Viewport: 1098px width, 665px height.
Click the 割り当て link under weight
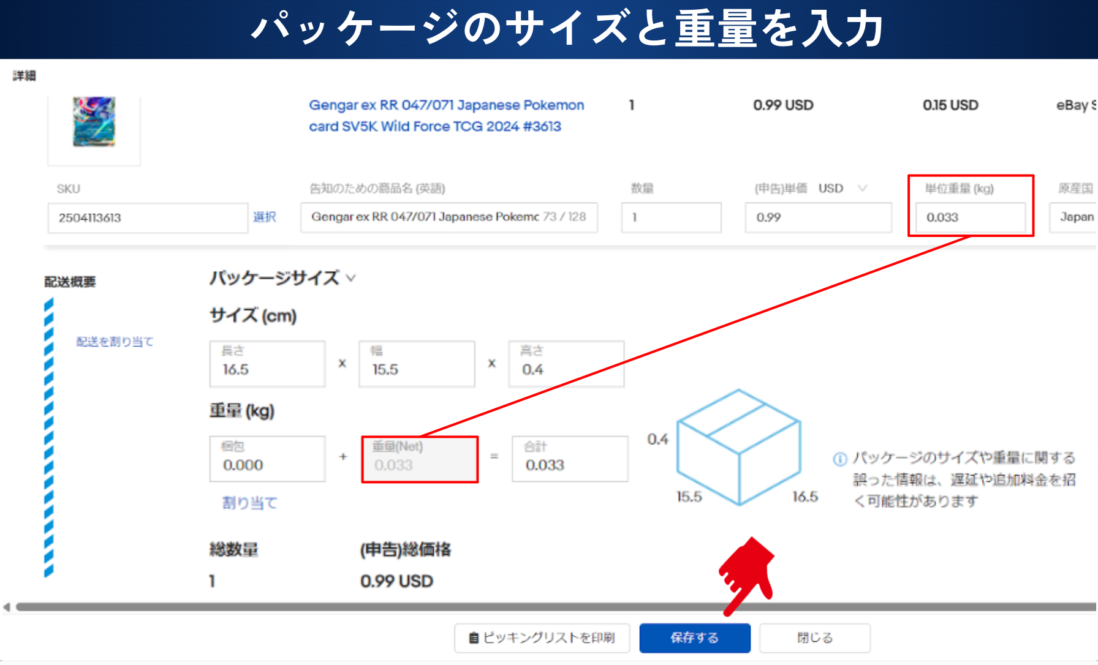[249, 503]
